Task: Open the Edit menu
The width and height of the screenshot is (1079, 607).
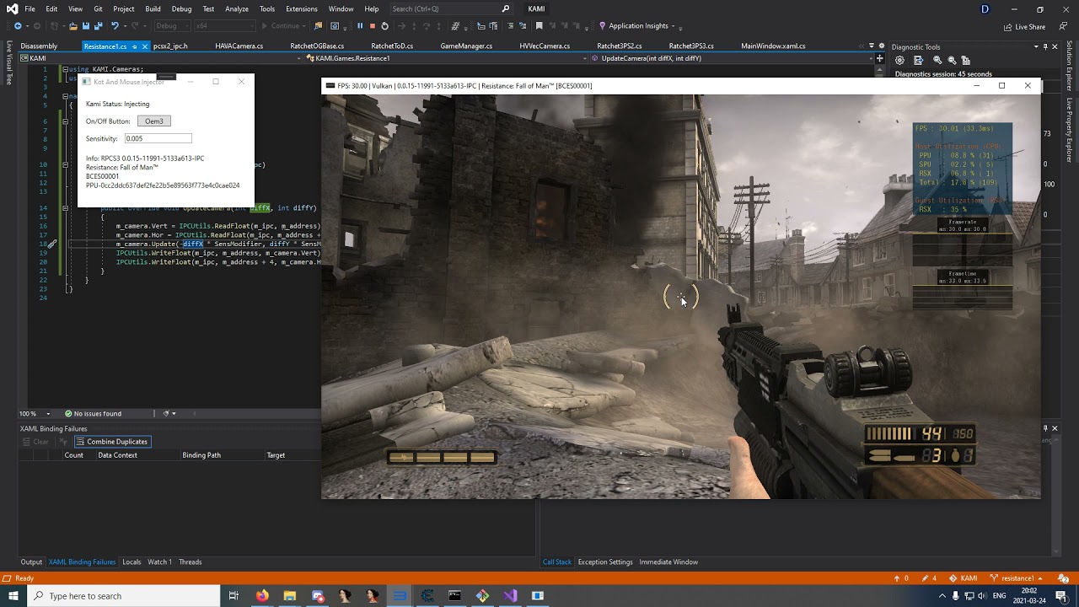Action: (x=51, y=8)
